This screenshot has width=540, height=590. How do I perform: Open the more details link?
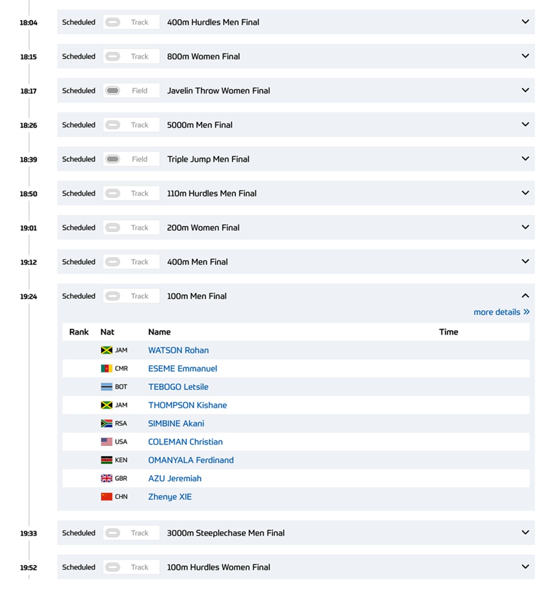tap(501, 312)
